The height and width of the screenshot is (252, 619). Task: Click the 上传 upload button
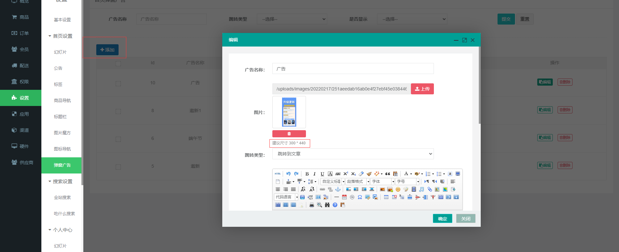[422, 89]
